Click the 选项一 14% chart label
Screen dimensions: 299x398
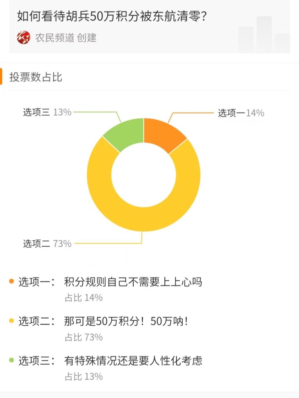tap(241, 113)
